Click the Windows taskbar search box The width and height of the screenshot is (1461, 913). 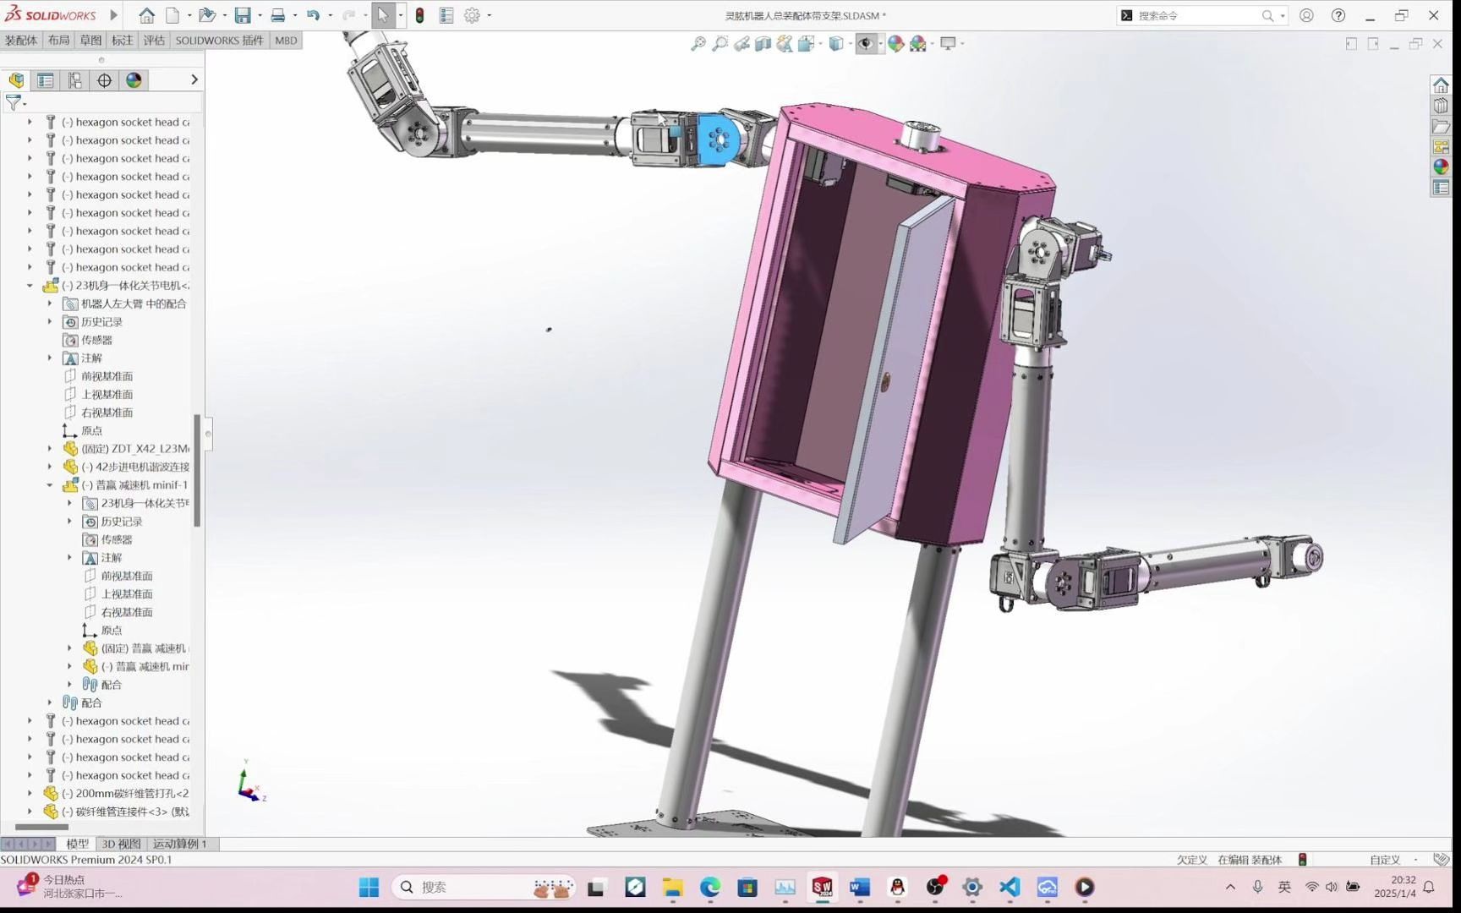[484, 887]
